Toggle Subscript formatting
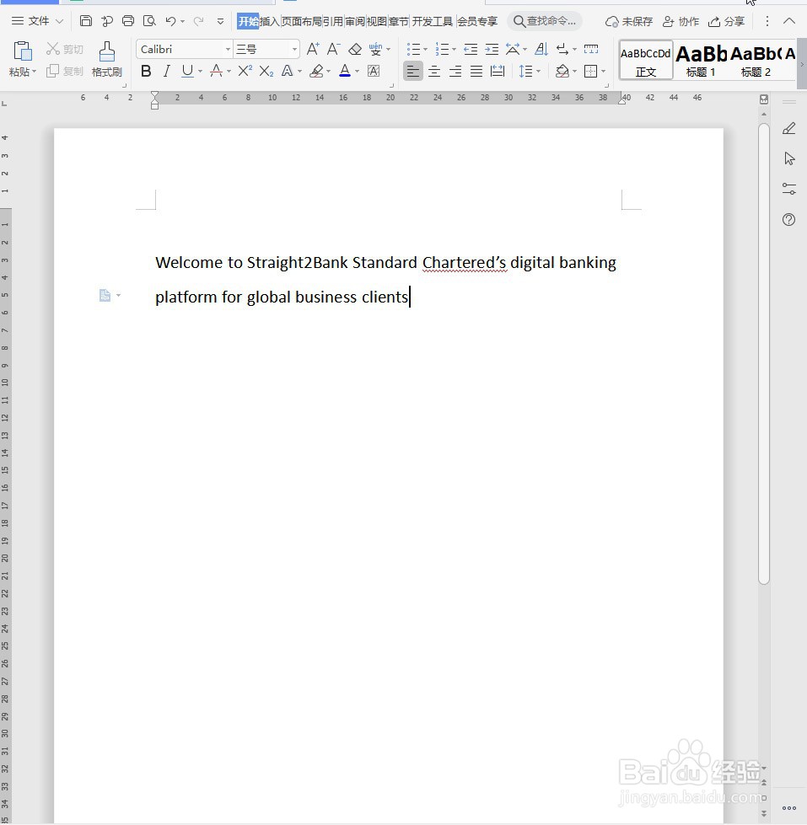 coord(266,71)
